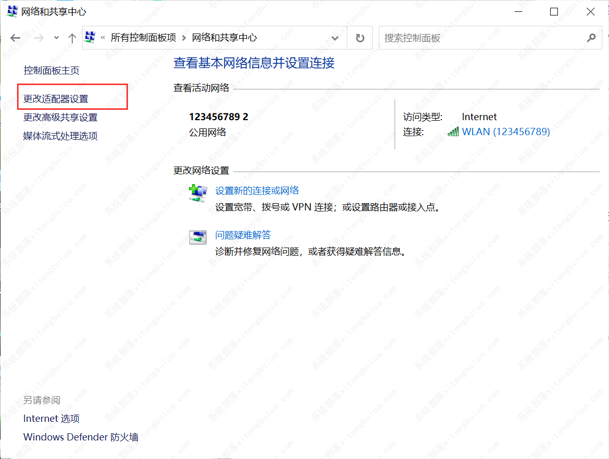Screen dimensions: 609x459
Task: Click the Control Panel icon in address bar
Action: pos(90,37)
